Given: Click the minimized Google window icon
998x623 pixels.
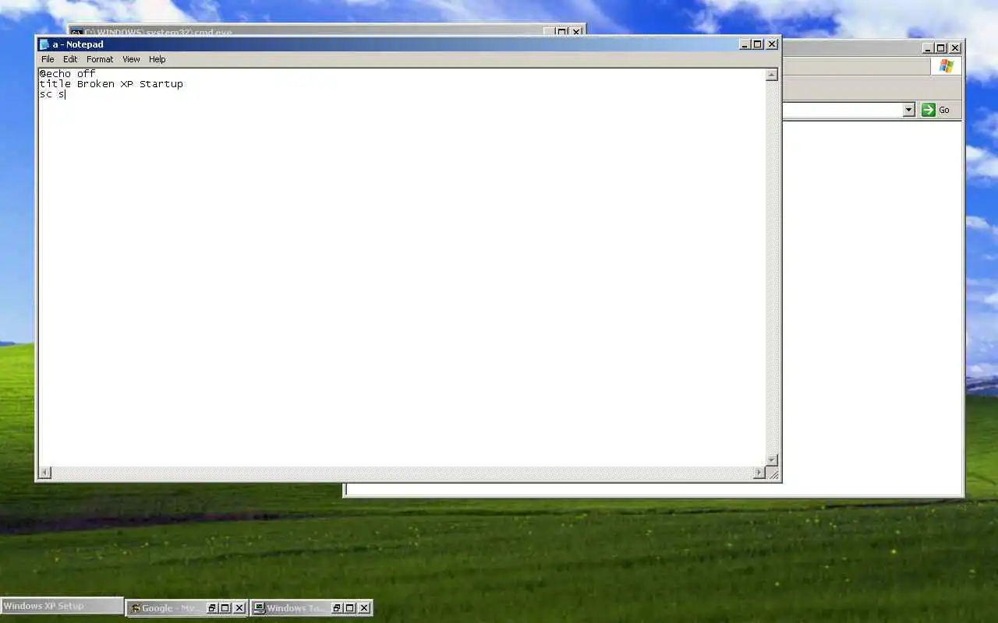Looking at the screenshot, I should tap(135, 608).
